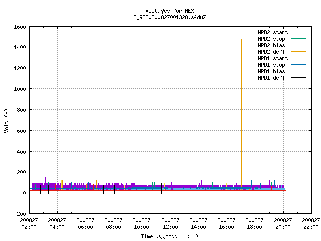This screenshot has height=241, width=321.
Task: Click the 'NPD1 start' legend label
Action: click(x=273, y=58)
